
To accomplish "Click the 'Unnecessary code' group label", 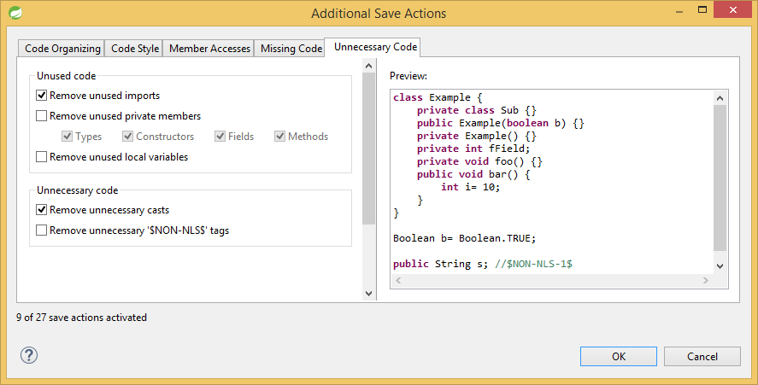I will (x=78, y=190).
